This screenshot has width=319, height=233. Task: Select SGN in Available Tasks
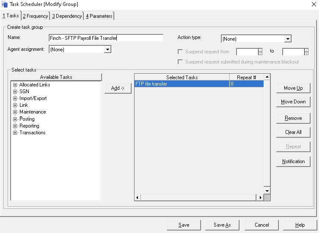click(x=24, y=92)
